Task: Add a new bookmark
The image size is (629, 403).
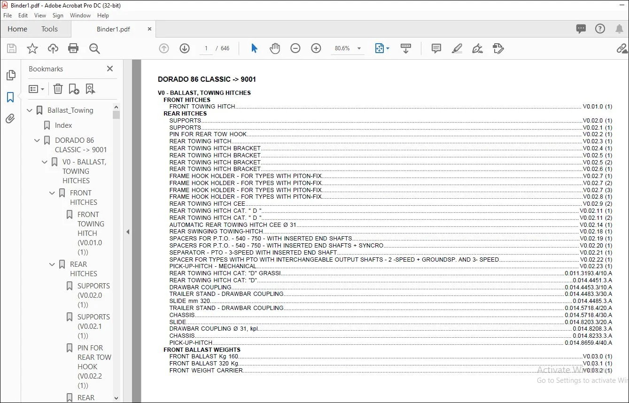Action: coord(74,89)
